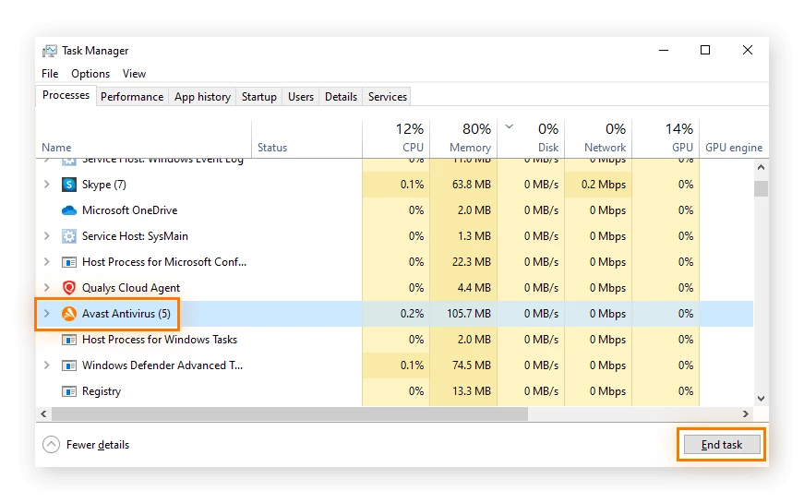The image size is (804, 503).
Task: Expand the Windows Defender Advanced process group
Action: [47, 365]
